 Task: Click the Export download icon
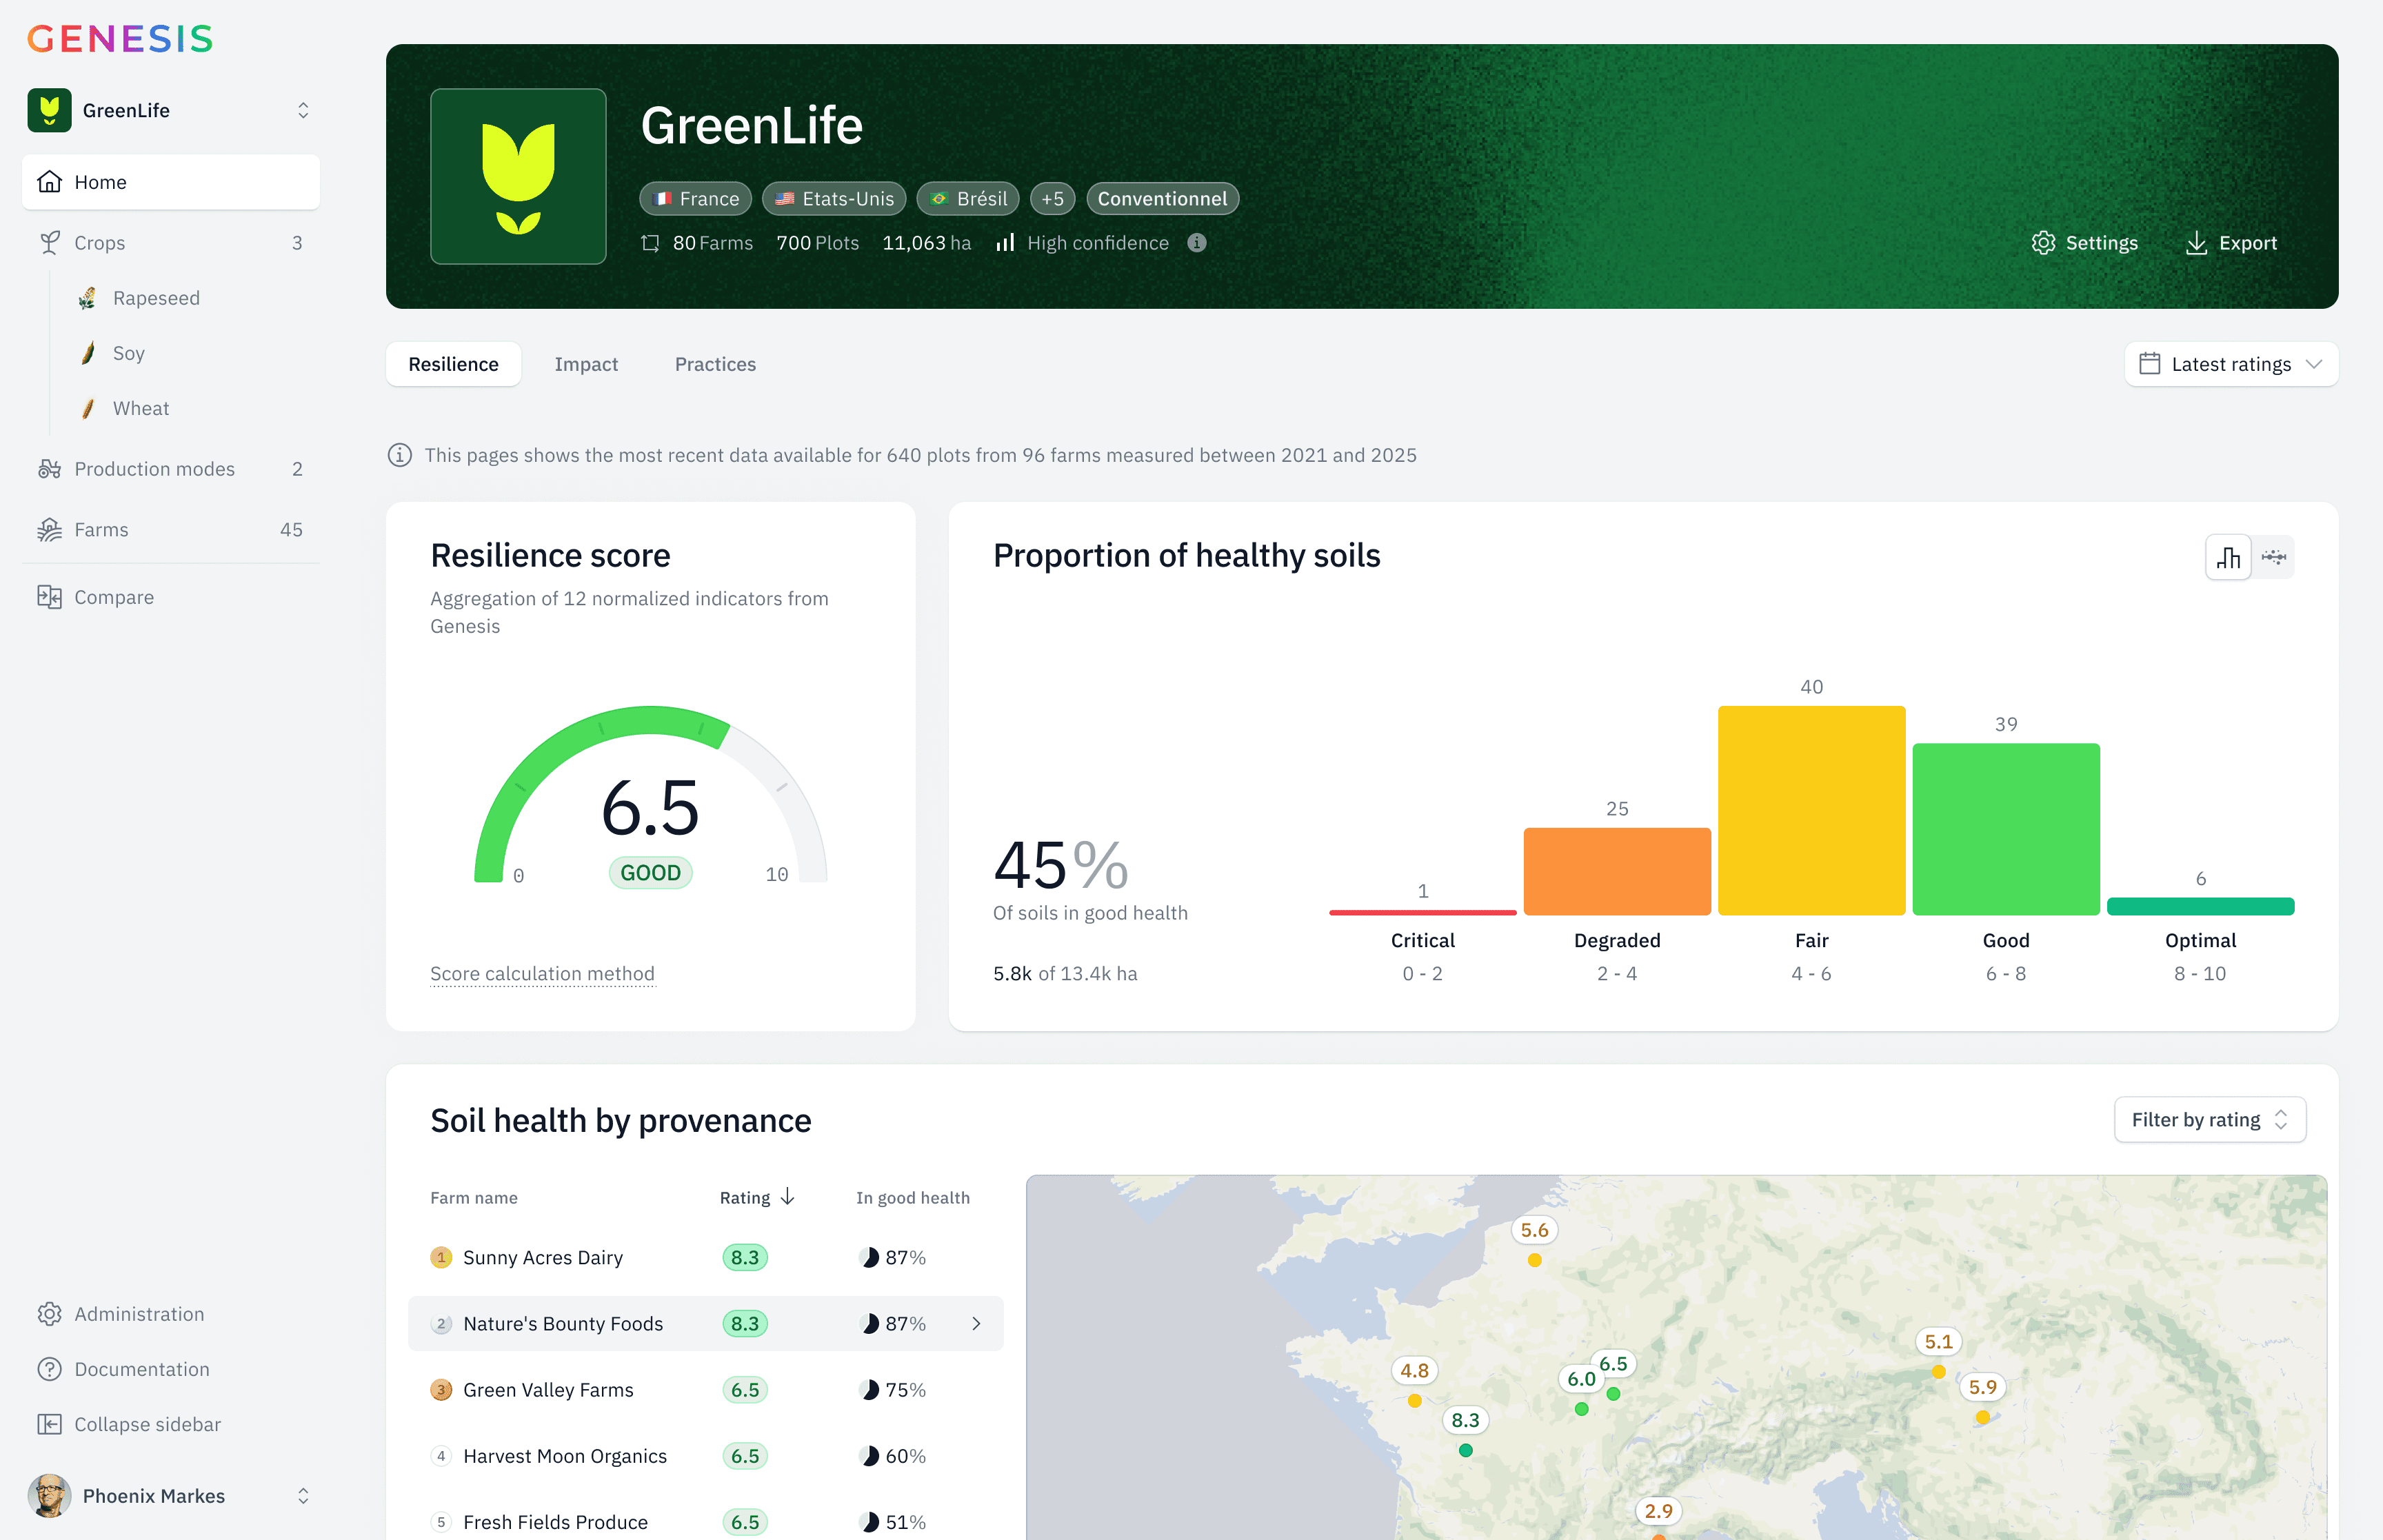[2196, 243]
